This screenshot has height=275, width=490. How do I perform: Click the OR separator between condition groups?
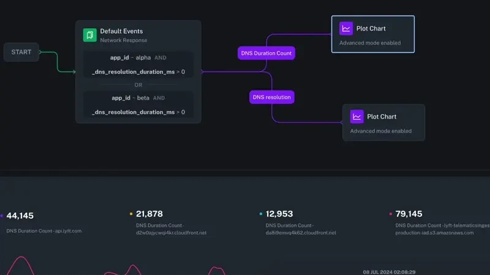pyautogui.click(x=138, y=85)
